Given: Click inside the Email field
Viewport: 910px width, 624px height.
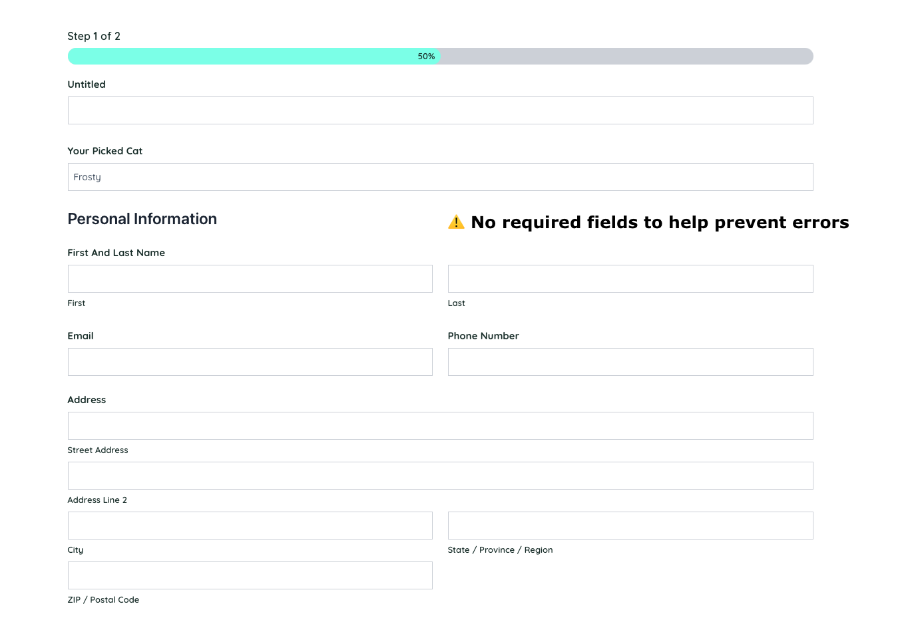Looking at the screenshot, I should tap(250, 361).
